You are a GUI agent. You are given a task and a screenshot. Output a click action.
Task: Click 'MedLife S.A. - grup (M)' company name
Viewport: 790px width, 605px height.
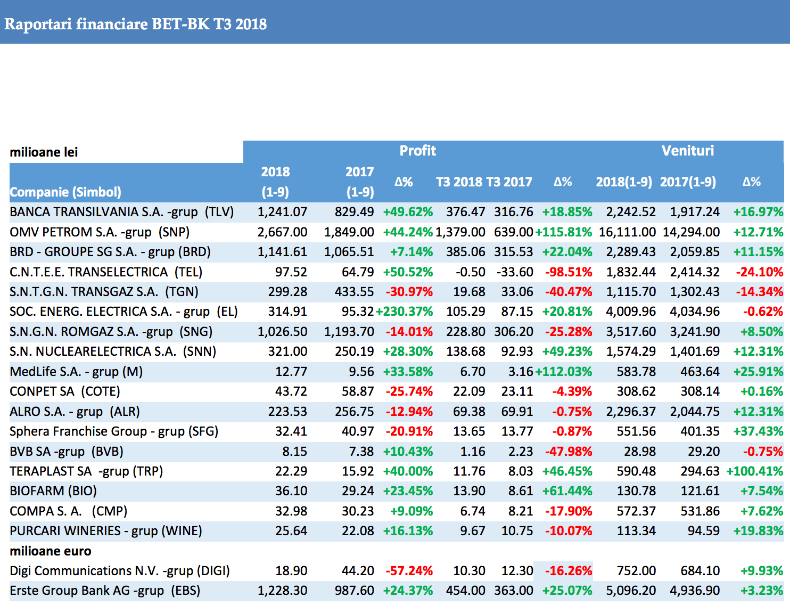(x=76, y=372)
